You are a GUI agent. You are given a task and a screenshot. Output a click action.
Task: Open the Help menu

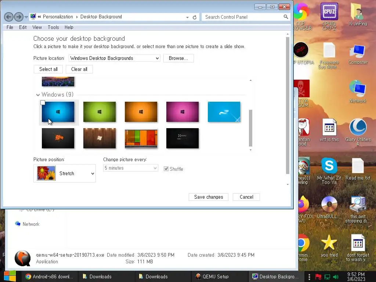pyautogui.click(x=69, y=27)
